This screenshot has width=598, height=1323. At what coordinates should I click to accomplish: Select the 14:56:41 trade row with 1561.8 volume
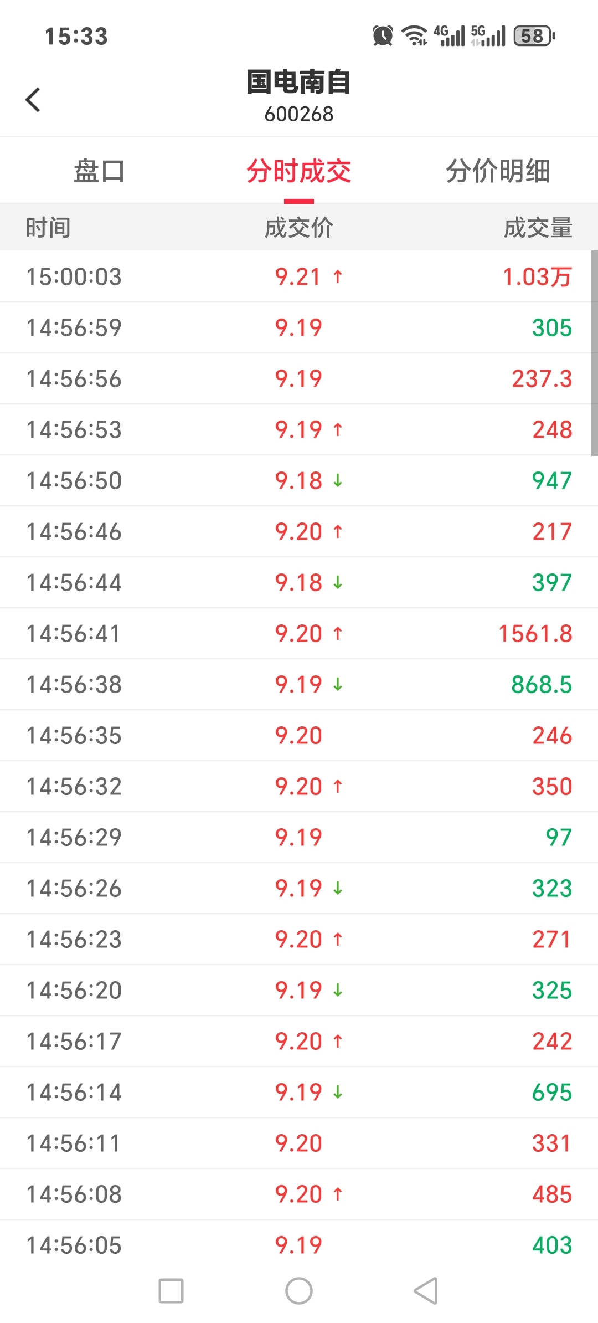[299, 633]
